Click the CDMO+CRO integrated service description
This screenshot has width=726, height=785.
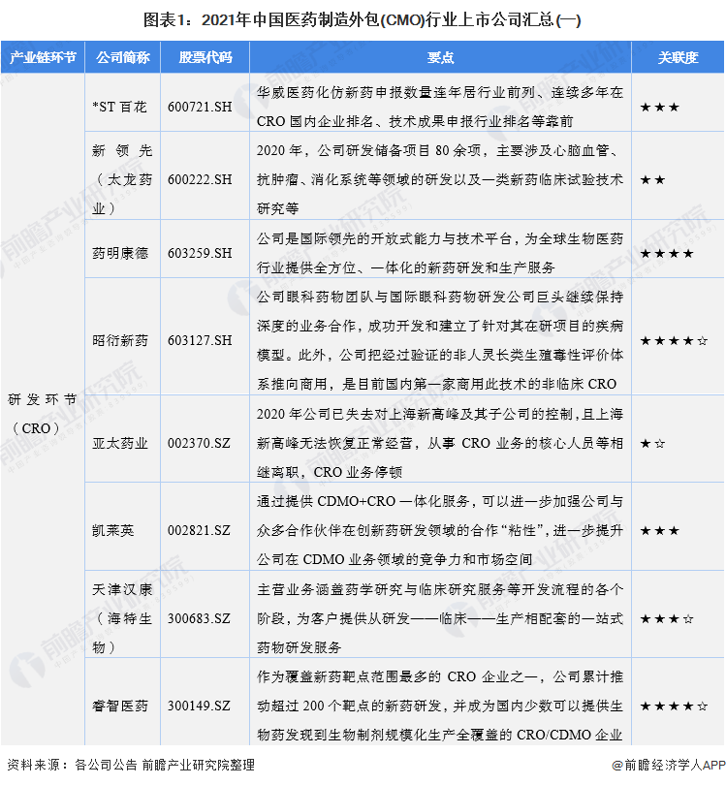point(440,530)
